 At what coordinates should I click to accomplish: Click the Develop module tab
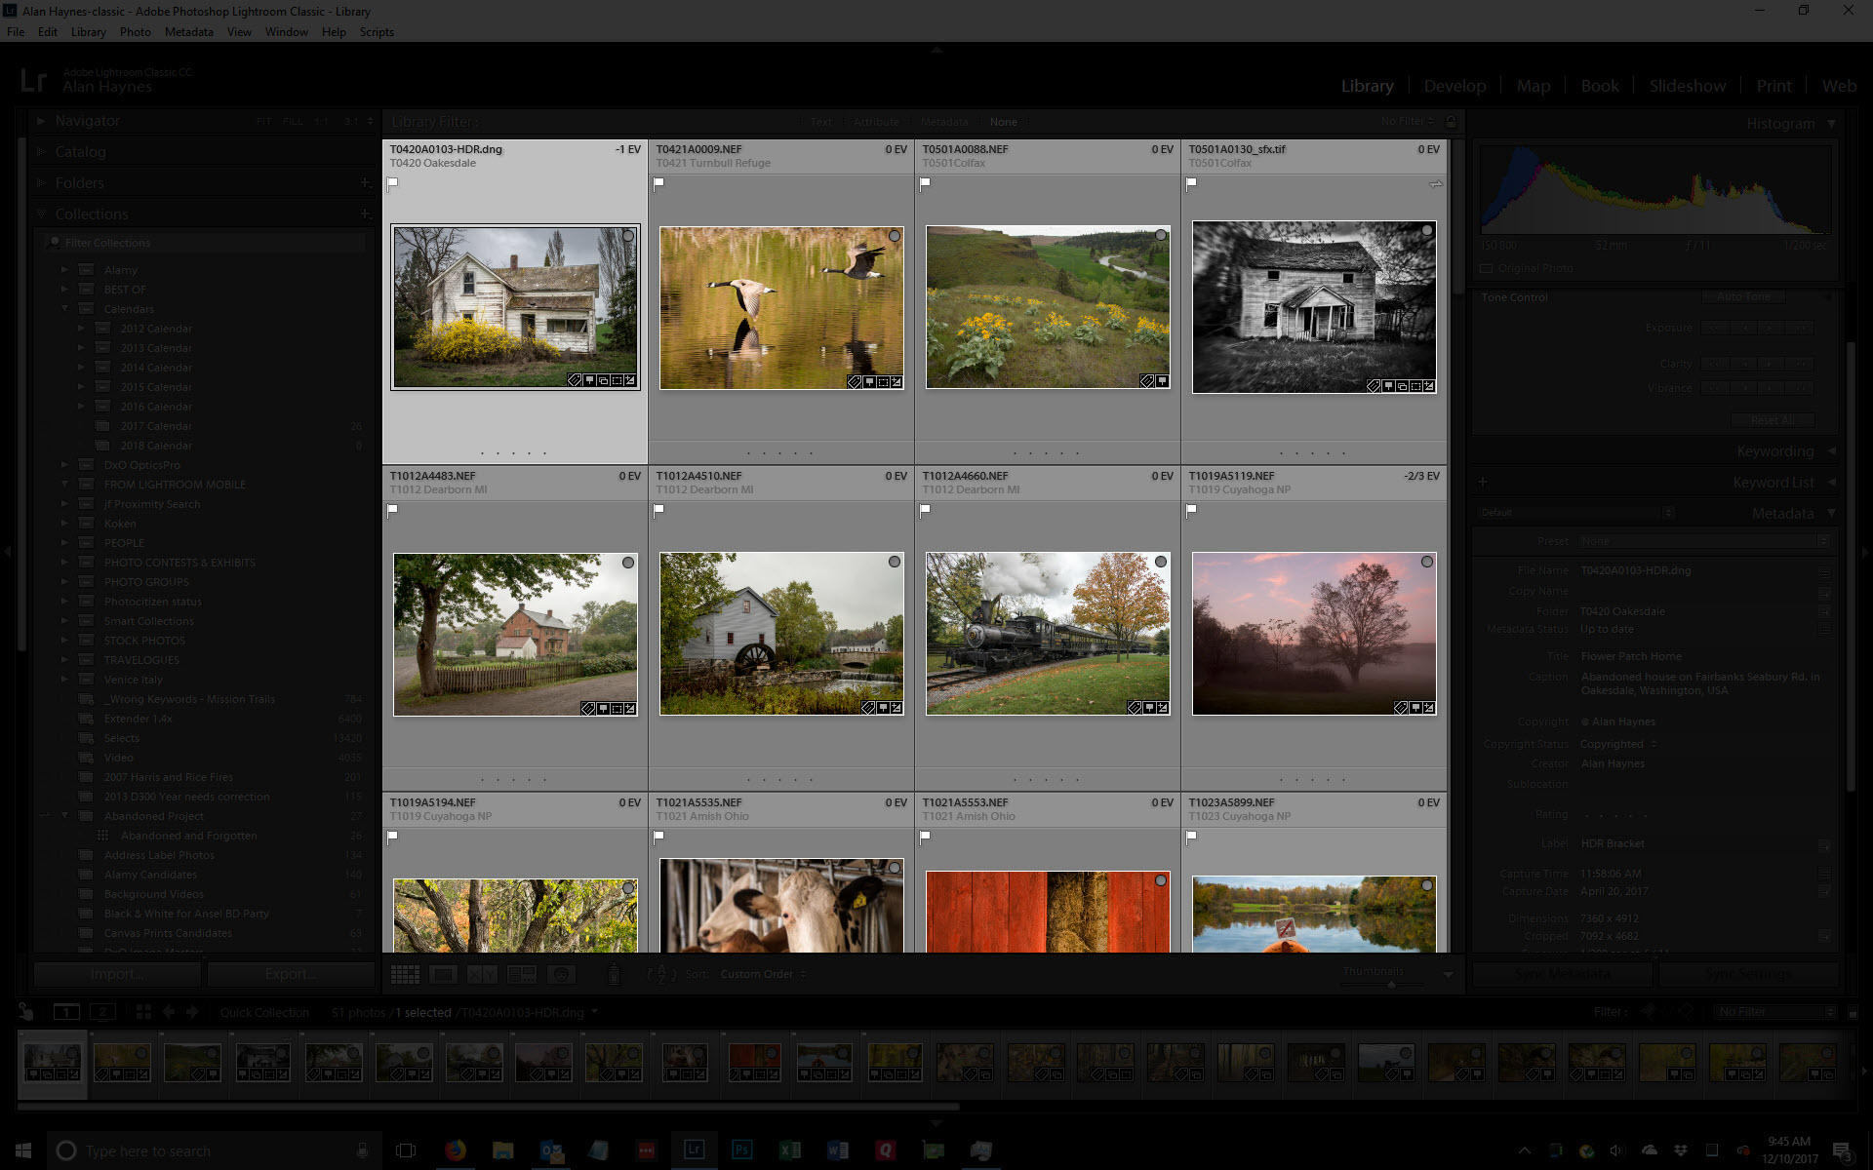[x=1455, y=85]
